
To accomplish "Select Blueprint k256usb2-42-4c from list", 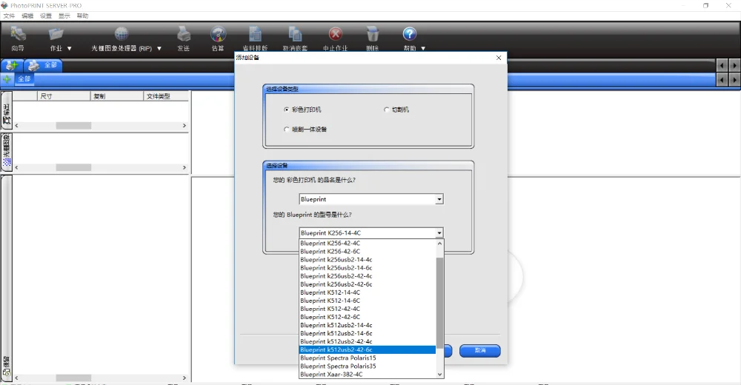I will [x=368, y=276].
